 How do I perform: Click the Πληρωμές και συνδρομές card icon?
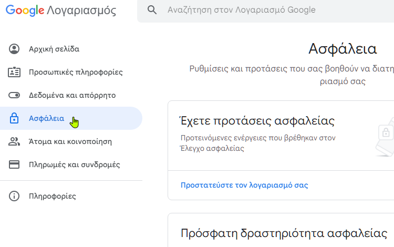click(14, 164)
